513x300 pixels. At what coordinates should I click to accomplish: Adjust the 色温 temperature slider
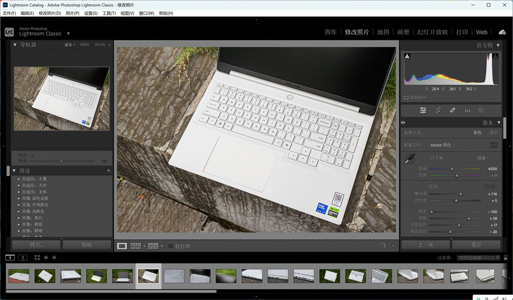(452, 169)
